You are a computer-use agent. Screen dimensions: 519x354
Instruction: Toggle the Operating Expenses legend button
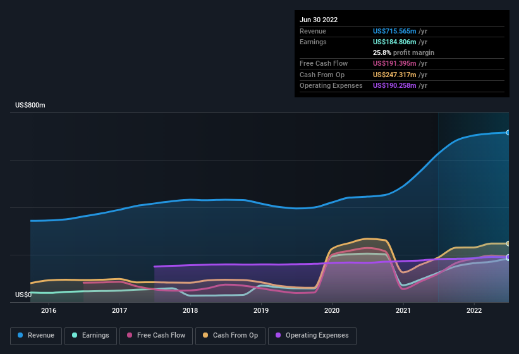[x=312, y=336]
